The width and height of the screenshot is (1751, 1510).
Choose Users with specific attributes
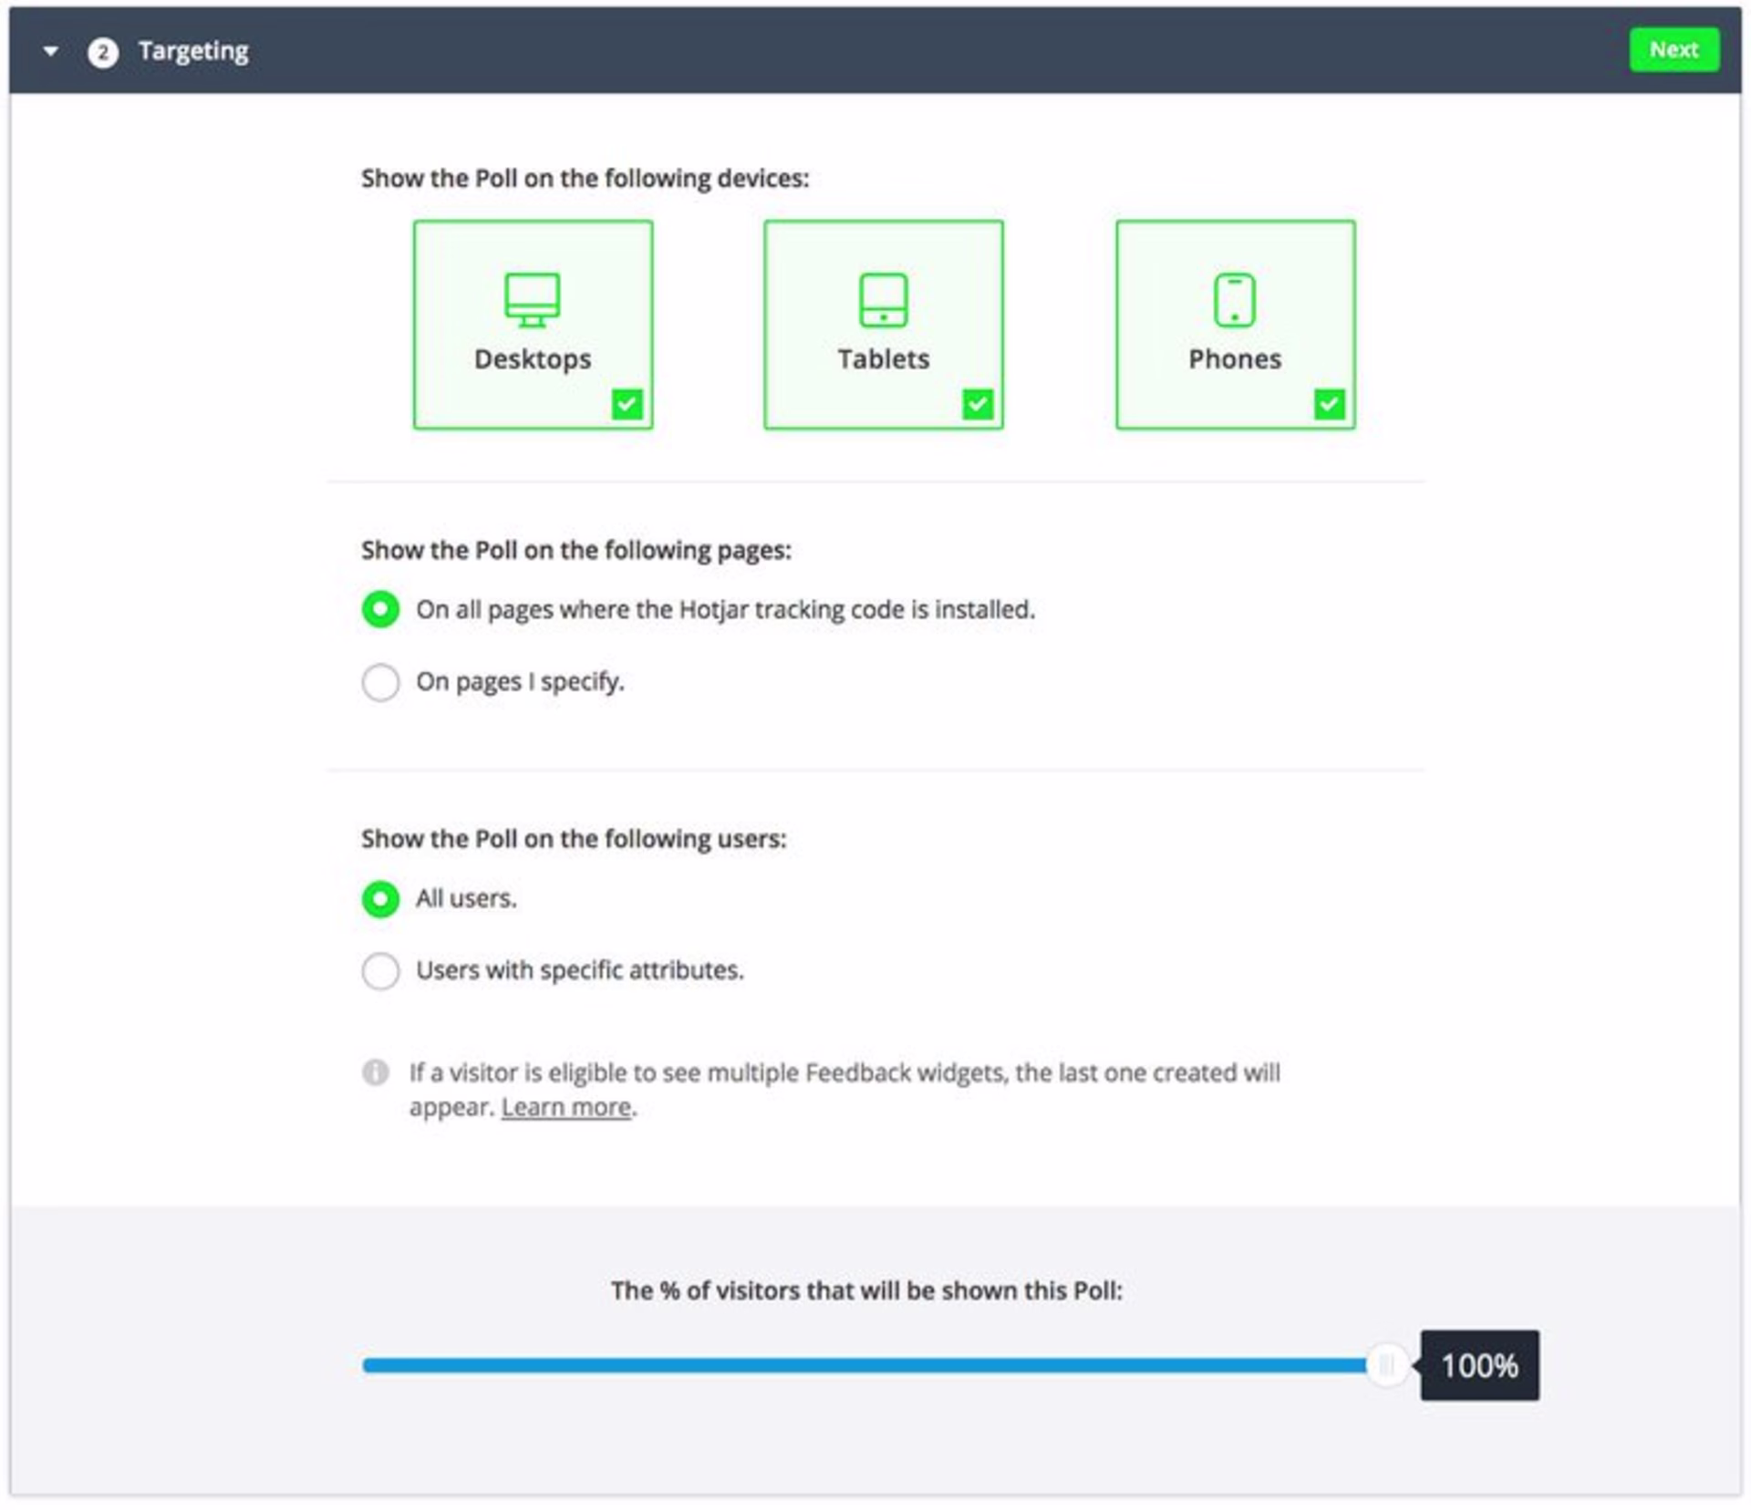(x=380, y=971)
